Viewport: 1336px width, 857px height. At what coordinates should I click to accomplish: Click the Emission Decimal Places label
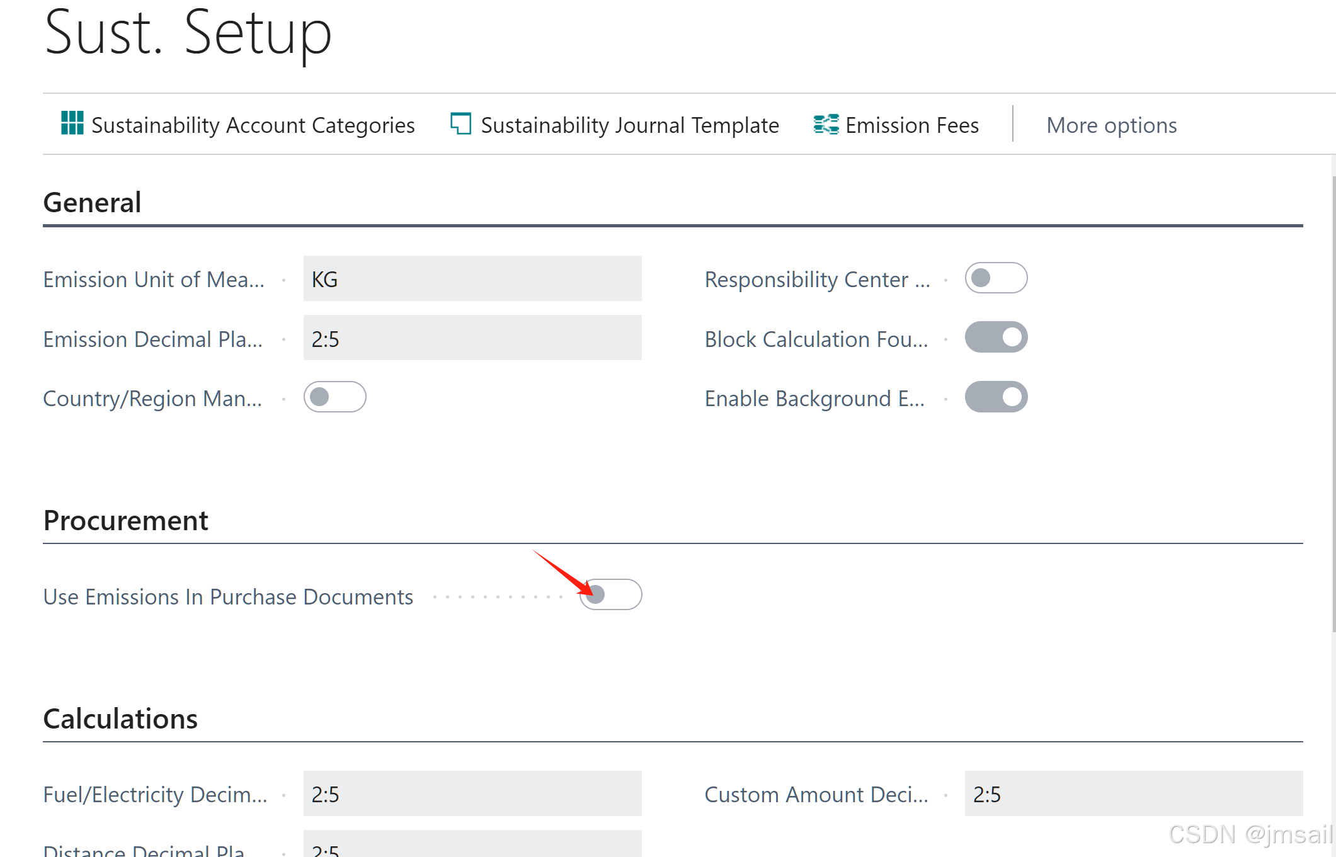[x=153, y=339]
